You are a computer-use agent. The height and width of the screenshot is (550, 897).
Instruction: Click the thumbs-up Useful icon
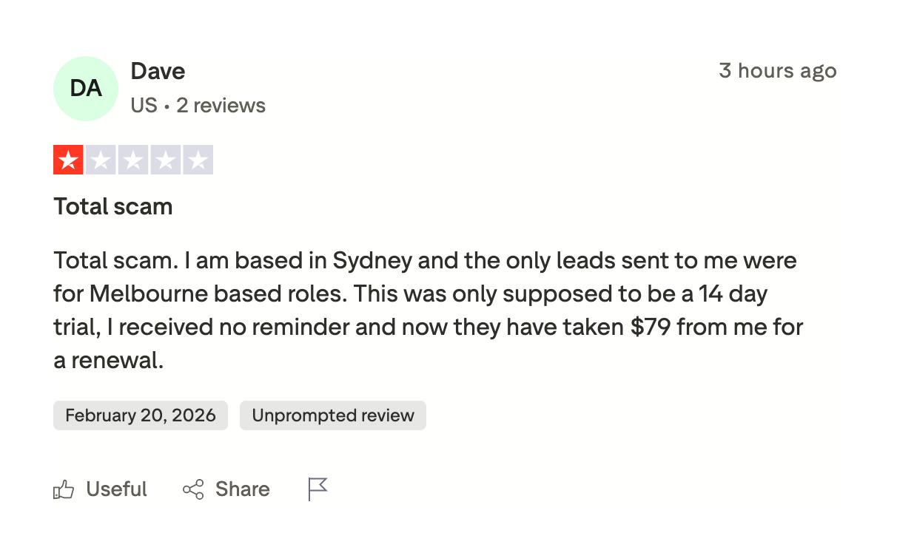(64, 489)
